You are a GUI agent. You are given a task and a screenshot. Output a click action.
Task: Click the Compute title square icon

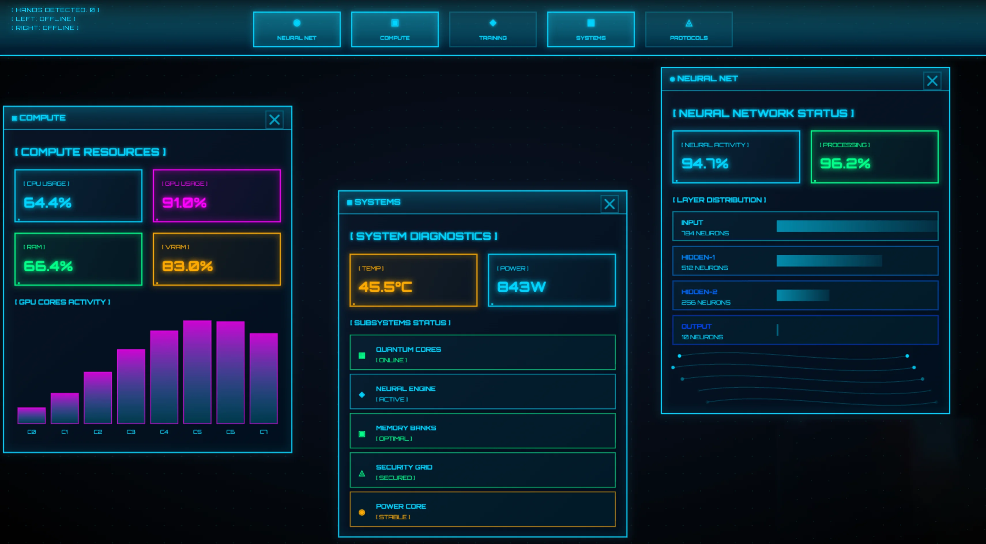pyautogui.click(x=14, y=118)
